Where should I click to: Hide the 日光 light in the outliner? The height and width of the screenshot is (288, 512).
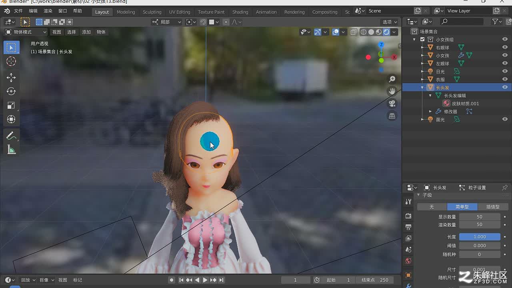[x=505, y=71]
